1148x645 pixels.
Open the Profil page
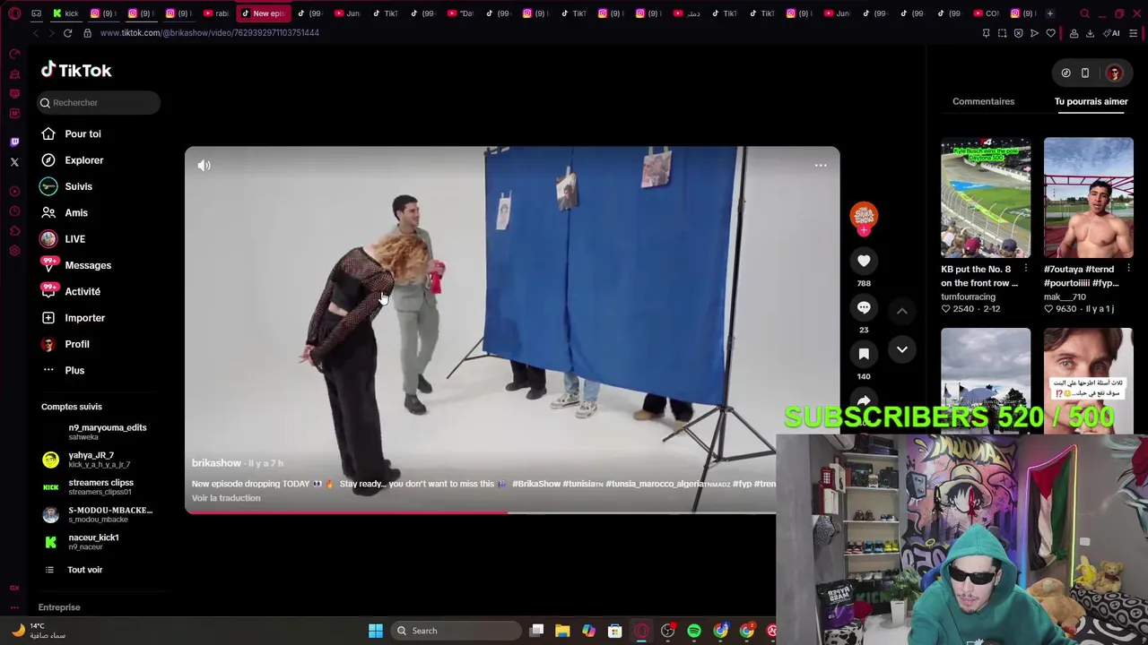pyautogui.click(x=65, y=344)
